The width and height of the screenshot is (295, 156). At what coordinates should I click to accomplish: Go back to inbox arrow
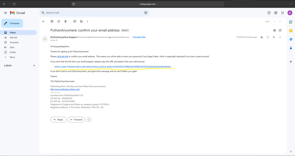coord(44,21)
